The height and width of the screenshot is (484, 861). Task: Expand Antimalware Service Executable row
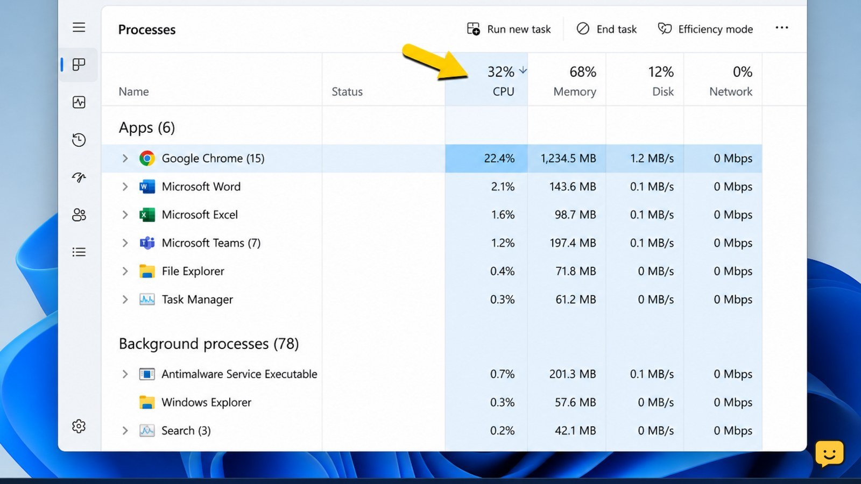(x=125, y=374)
